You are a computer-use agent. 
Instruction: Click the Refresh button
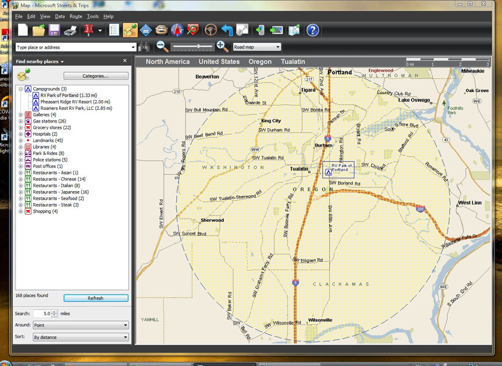click(x=96, y=298)
